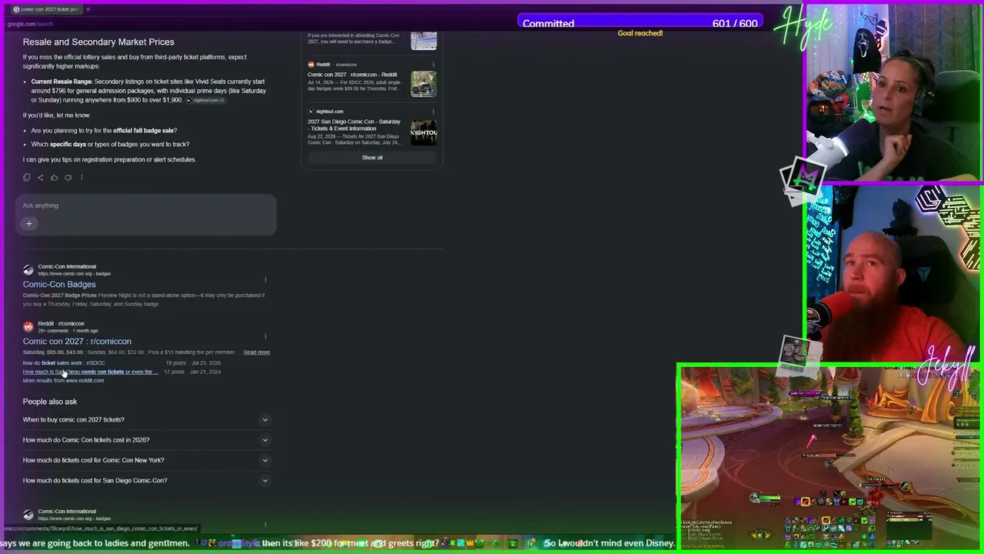984x554 pixels.
Task: Open a new browser tab with plus icon
Action: (88, 9)
